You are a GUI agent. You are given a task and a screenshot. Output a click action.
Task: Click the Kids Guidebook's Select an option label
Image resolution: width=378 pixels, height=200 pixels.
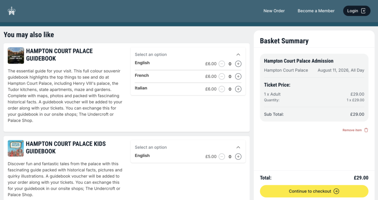pyautogui.click(x=151, y=147)
